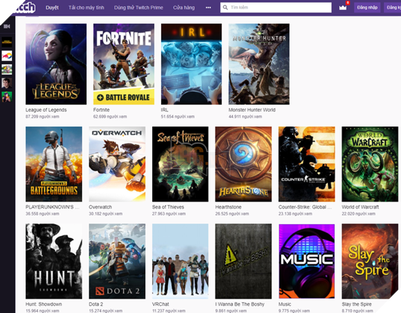Open the Fortnite Battle Royale cover

coord(123,64)
